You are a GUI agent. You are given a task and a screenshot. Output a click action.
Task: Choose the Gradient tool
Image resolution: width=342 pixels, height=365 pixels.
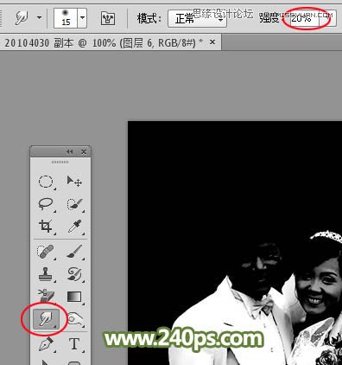pos(74,297)
